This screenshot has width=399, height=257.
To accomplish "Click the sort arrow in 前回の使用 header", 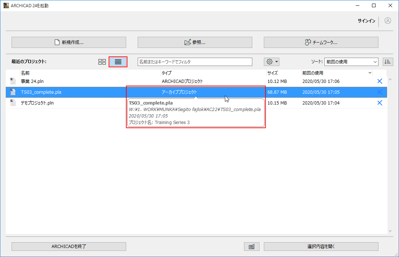I will click(370, 73).
